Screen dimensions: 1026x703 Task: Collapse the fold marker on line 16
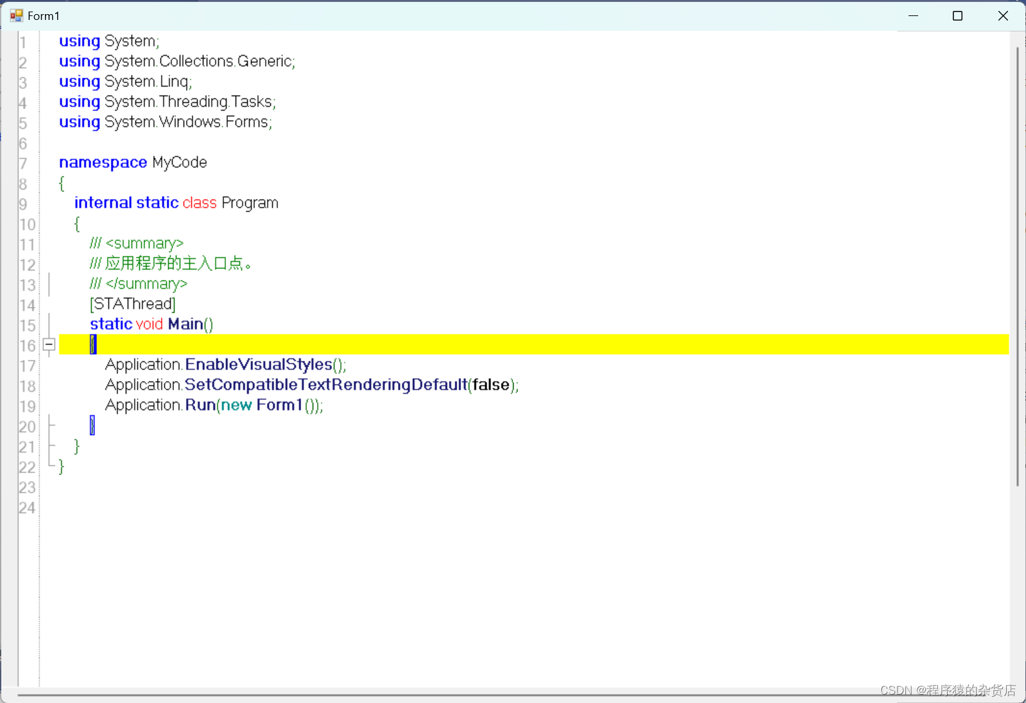(x=49, y=345)
